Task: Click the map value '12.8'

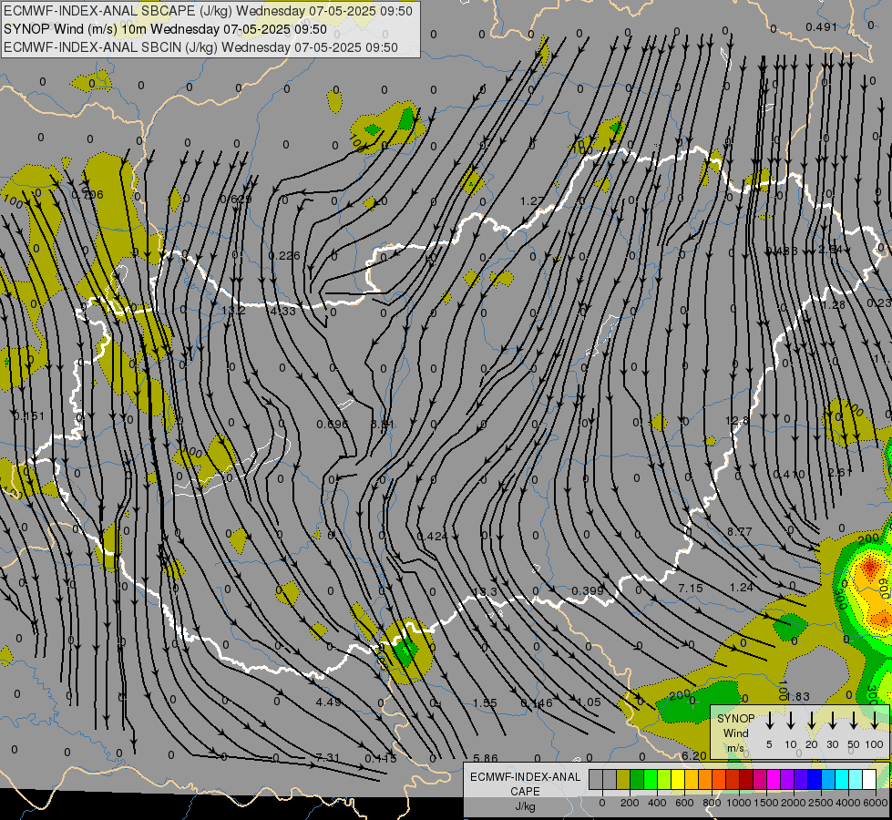Action: (737, 421)
